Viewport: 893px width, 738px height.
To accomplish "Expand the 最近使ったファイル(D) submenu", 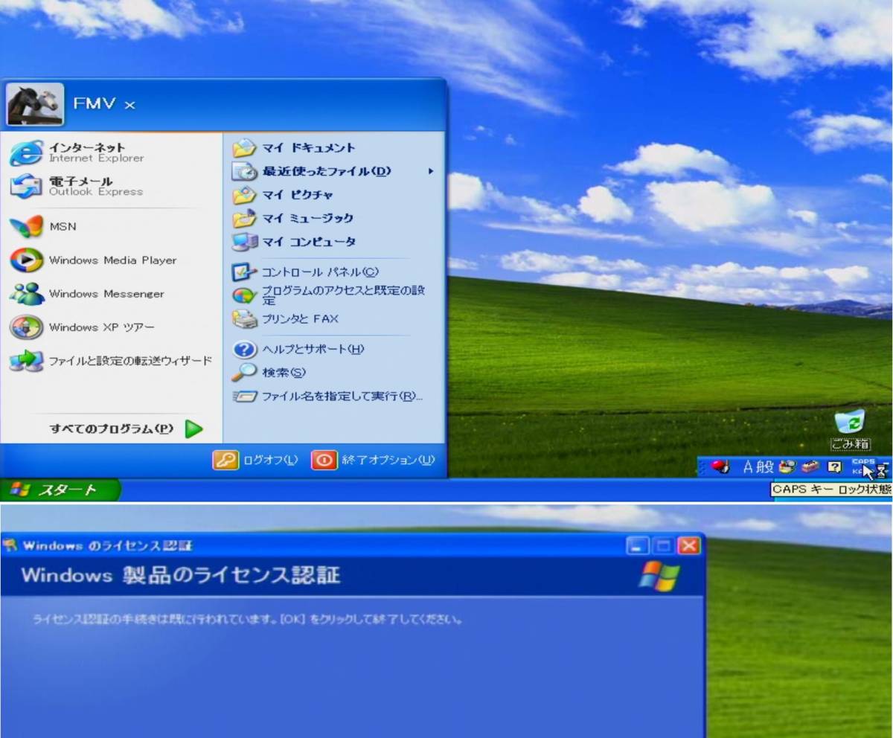I will [320, 171].
